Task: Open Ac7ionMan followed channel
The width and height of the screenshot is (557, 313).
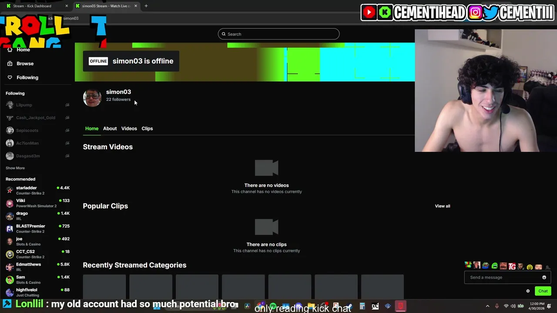Action: coord(37,143)
